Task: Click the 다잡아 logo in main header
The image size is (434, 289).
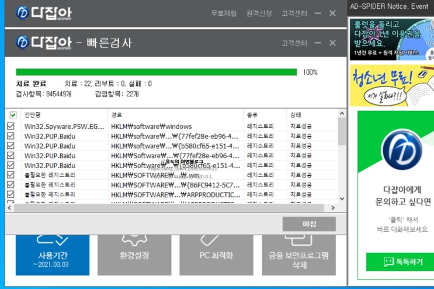Action: (44, 13)
